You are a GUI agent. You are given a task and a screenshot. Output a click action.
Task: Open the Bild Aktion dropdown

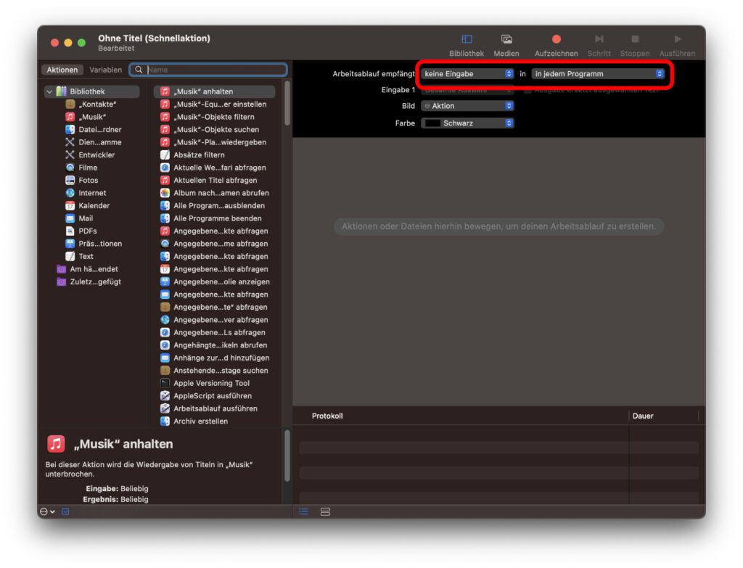point(467,106)
